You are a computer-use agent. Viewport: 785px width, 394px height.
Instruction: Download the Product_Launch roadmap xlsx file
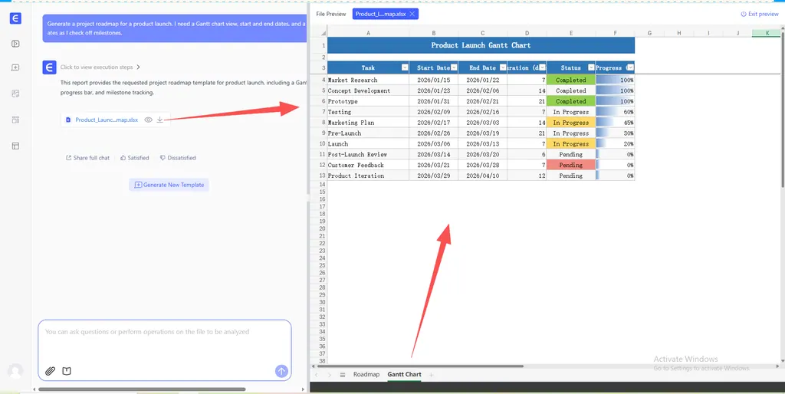point(159,120)
